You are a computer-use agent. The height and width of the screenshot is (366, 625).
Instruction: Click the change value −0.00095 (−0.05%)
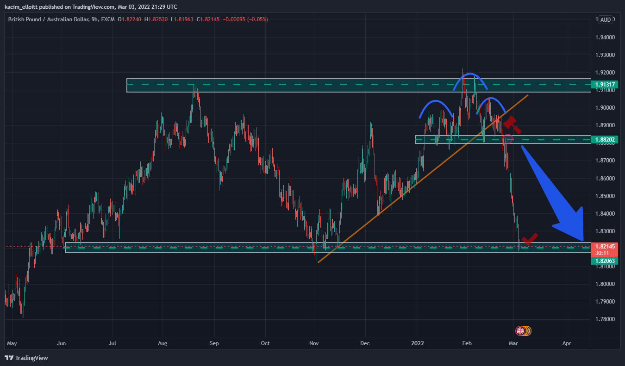pos(244,19)
